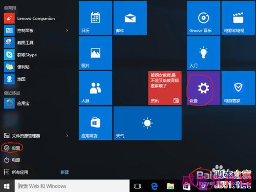Viewport: 256px width, 192px height.
Task: Expand 控制面板 jump list arrow
Action: point(67,31)
